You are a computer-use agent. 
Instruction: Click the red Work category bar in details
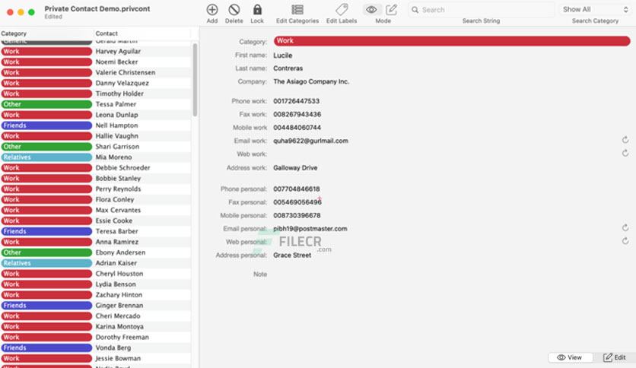(x=452, y=41)
